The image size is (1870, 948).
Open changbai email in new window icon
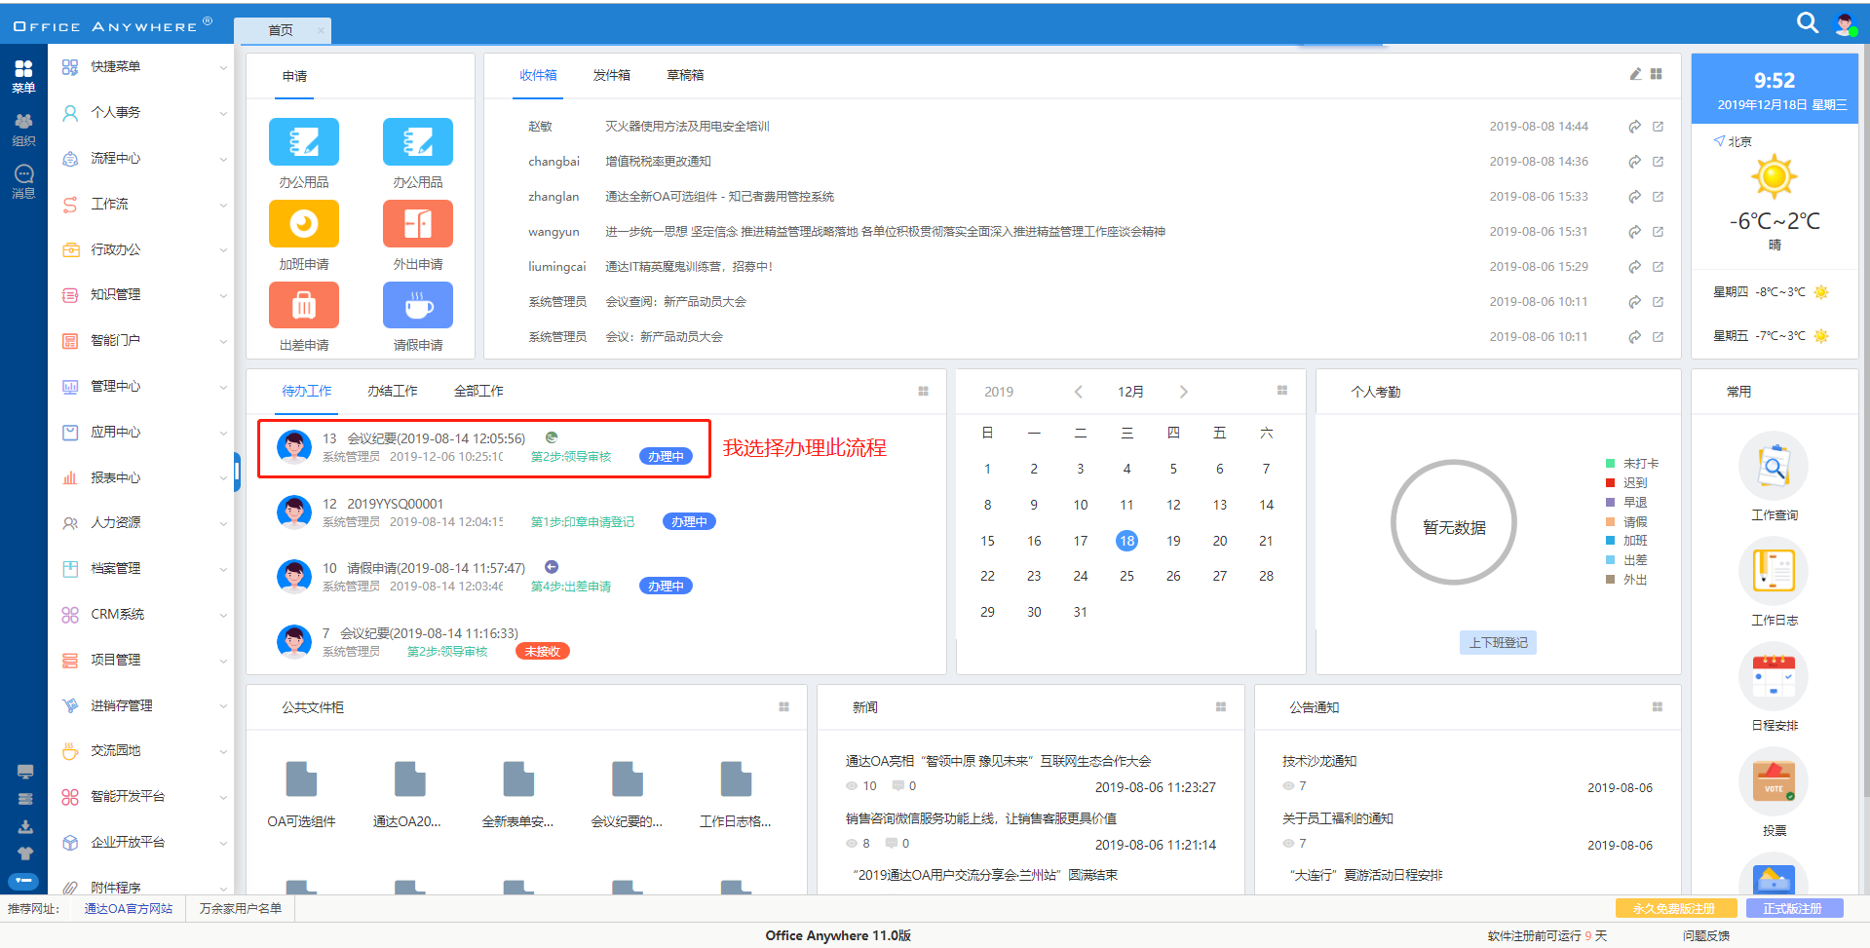1658,162
